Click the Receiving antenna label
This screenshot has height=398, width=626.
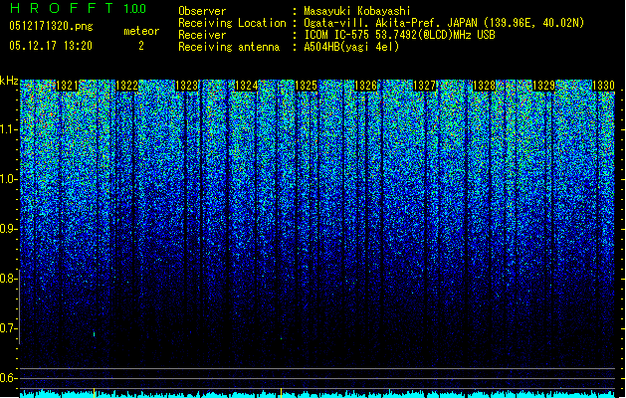[x=229, y=47]
